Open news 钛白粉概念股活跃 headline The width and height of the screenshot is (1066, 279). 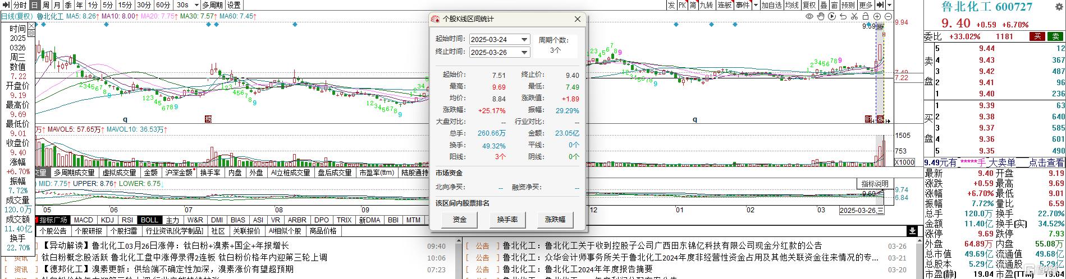[185, 258]
